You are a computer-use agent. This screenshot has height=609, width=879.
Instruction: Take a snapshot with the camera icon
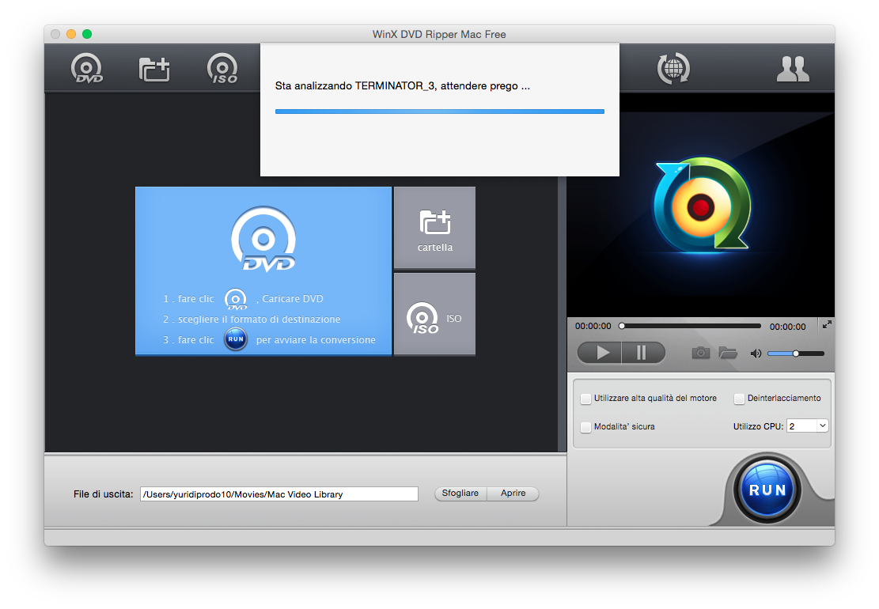(700, 353)
